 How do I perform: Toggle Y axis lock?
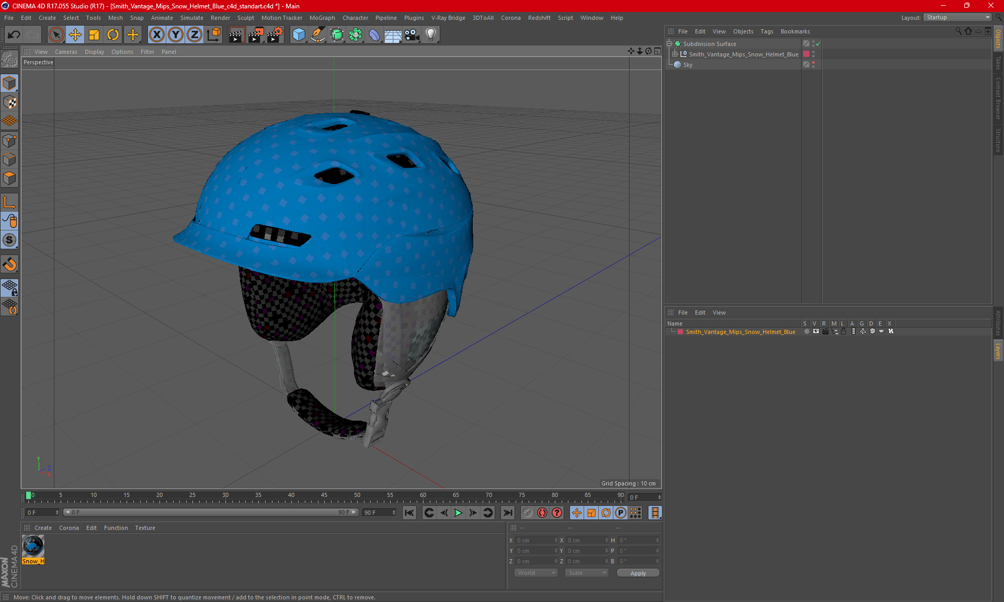click(176, 35)
